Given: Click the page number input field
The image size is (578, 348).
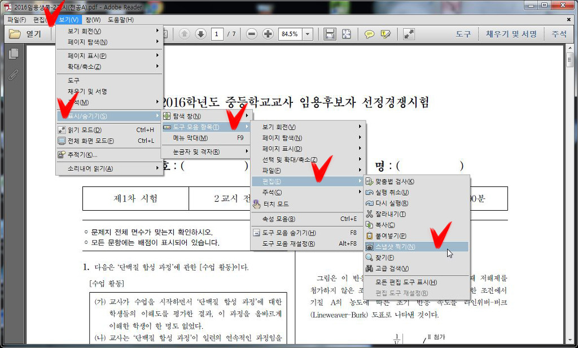Looking at the screenshot, I should point(217,34).
